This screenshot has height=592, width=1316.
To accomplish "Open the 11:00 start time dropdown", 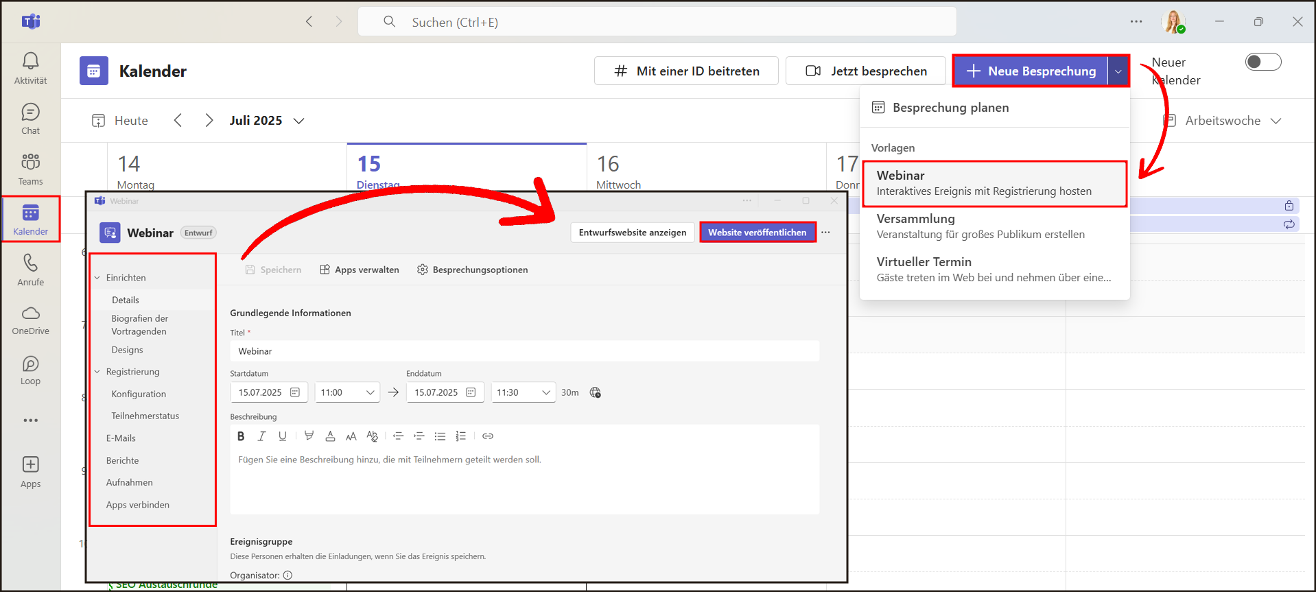I will coord(347,392).
